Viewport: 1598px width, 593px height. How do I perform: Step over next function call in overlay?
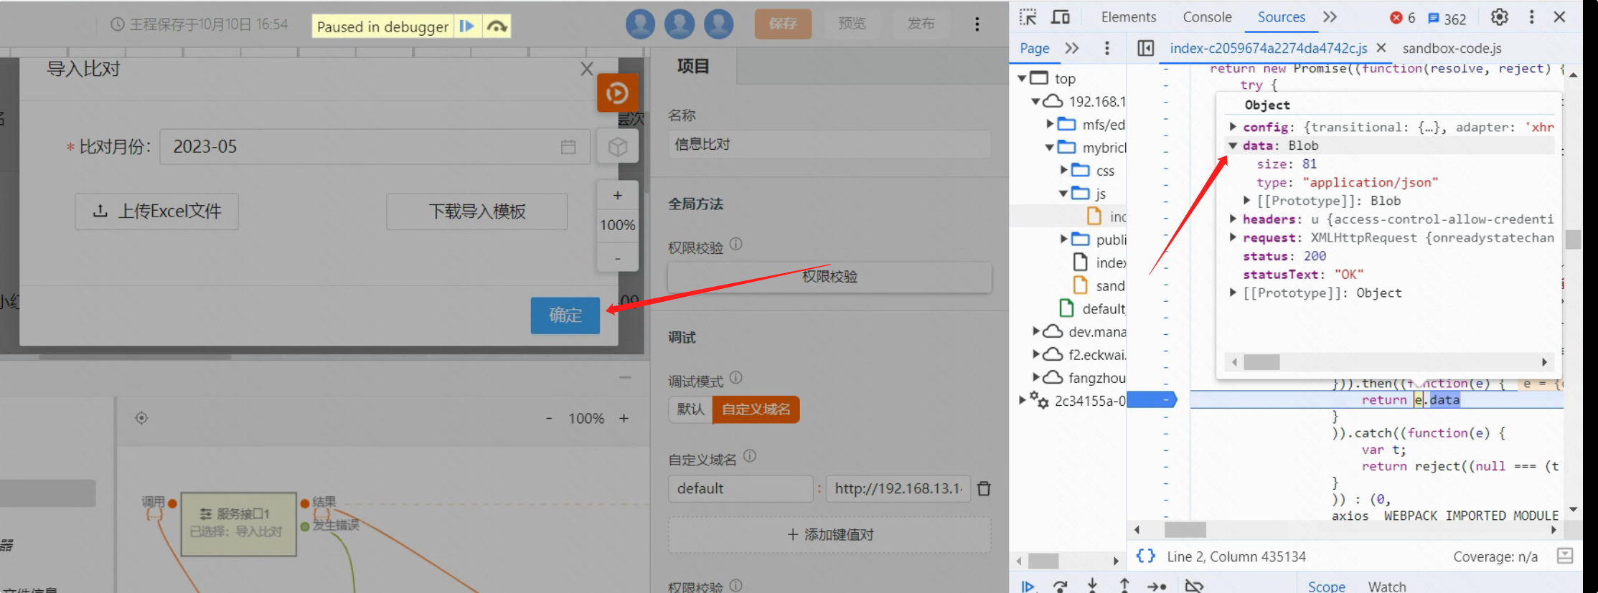coord(497,27)
